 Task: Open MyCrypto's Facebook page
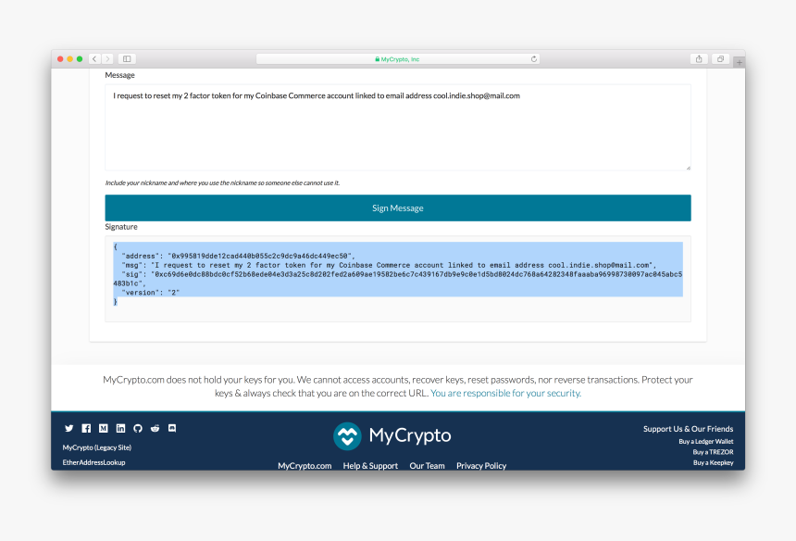(86, 428)
